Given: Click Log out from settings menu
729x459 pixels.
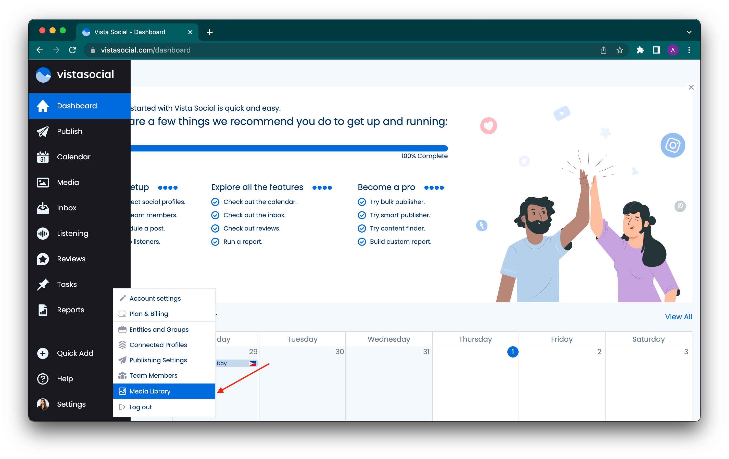Looking at the screenshot, I should pyautogui.click(x=140, y=407).
